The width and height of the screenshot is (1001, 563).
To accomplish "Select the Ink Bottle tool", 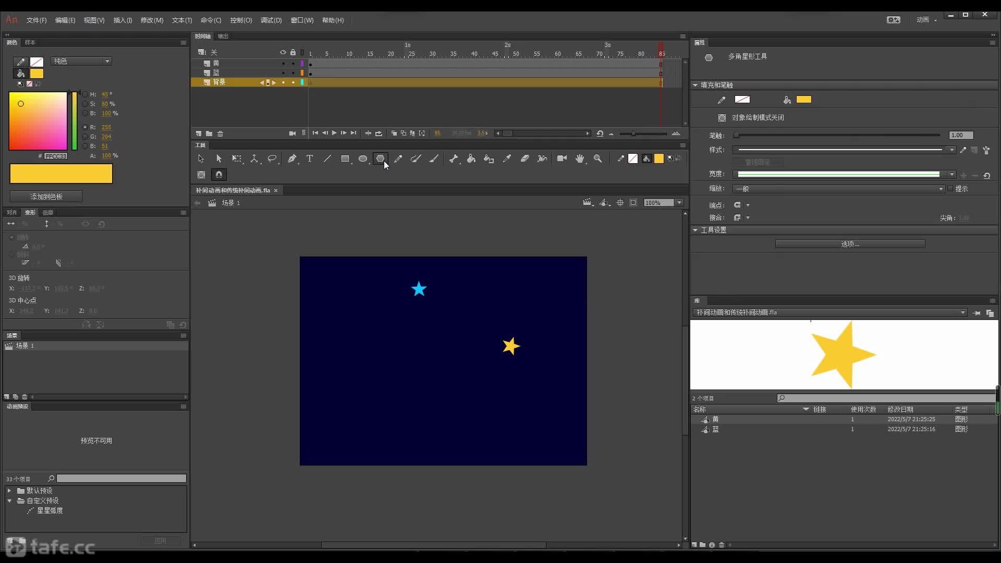I will point(489,158).
